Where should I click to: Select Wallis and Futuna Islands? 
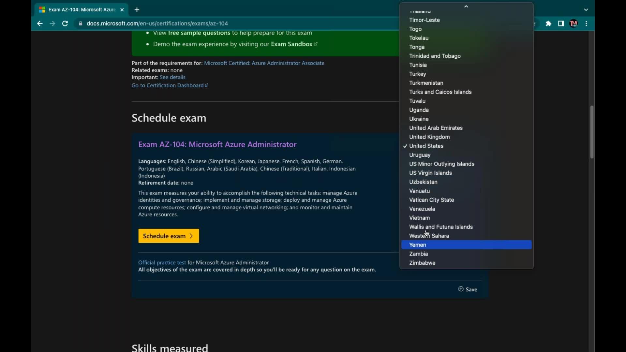pos(466,227)
